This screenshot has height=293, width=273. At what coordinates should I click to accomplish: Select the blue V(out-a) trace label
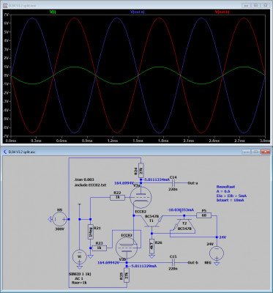pos(138,12)
